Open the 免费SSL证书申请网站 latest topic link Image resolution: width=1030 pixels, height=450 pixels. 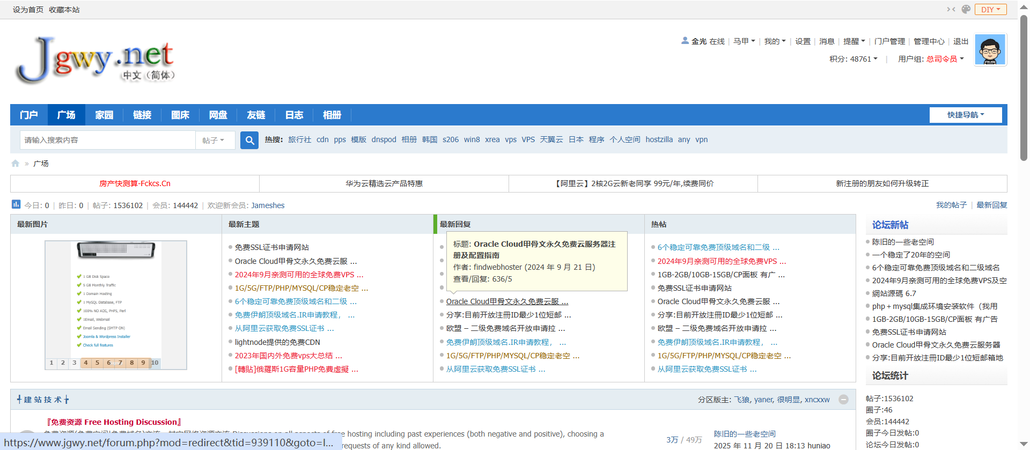pos(271,247)
